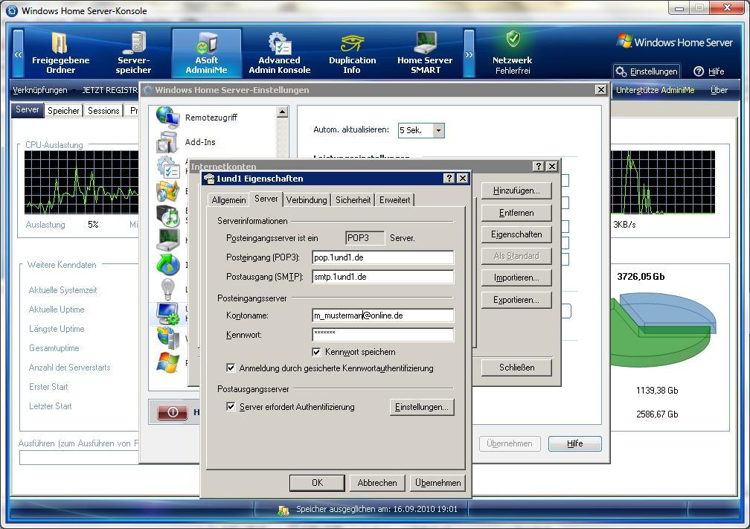
Task: Click the red power button in the settings dialog
Action: [x=173, y=412]
